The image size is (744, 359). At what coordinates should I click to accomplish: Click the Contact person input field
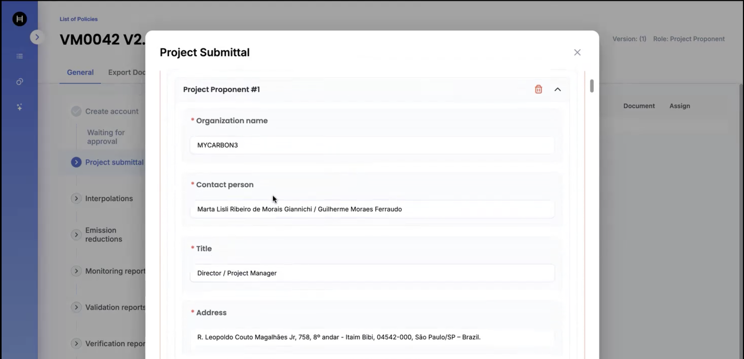click(x=372, y=209)
